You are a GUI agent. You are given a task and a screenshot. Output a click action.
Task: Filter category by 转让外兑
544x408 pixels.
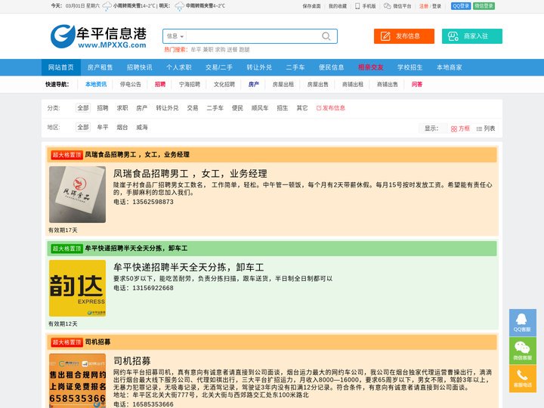click(x=167, y=108)
